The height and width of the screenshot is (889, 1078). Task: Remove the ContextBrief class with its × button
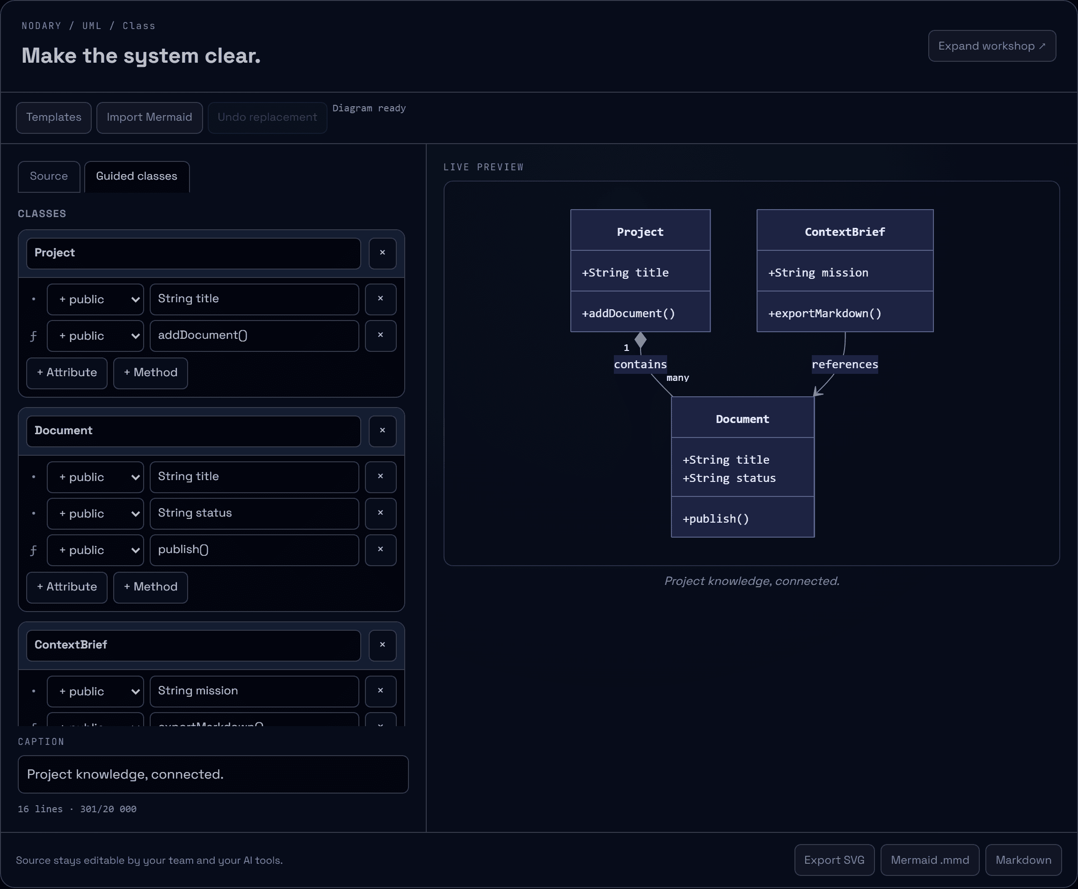tap(382, 645)
